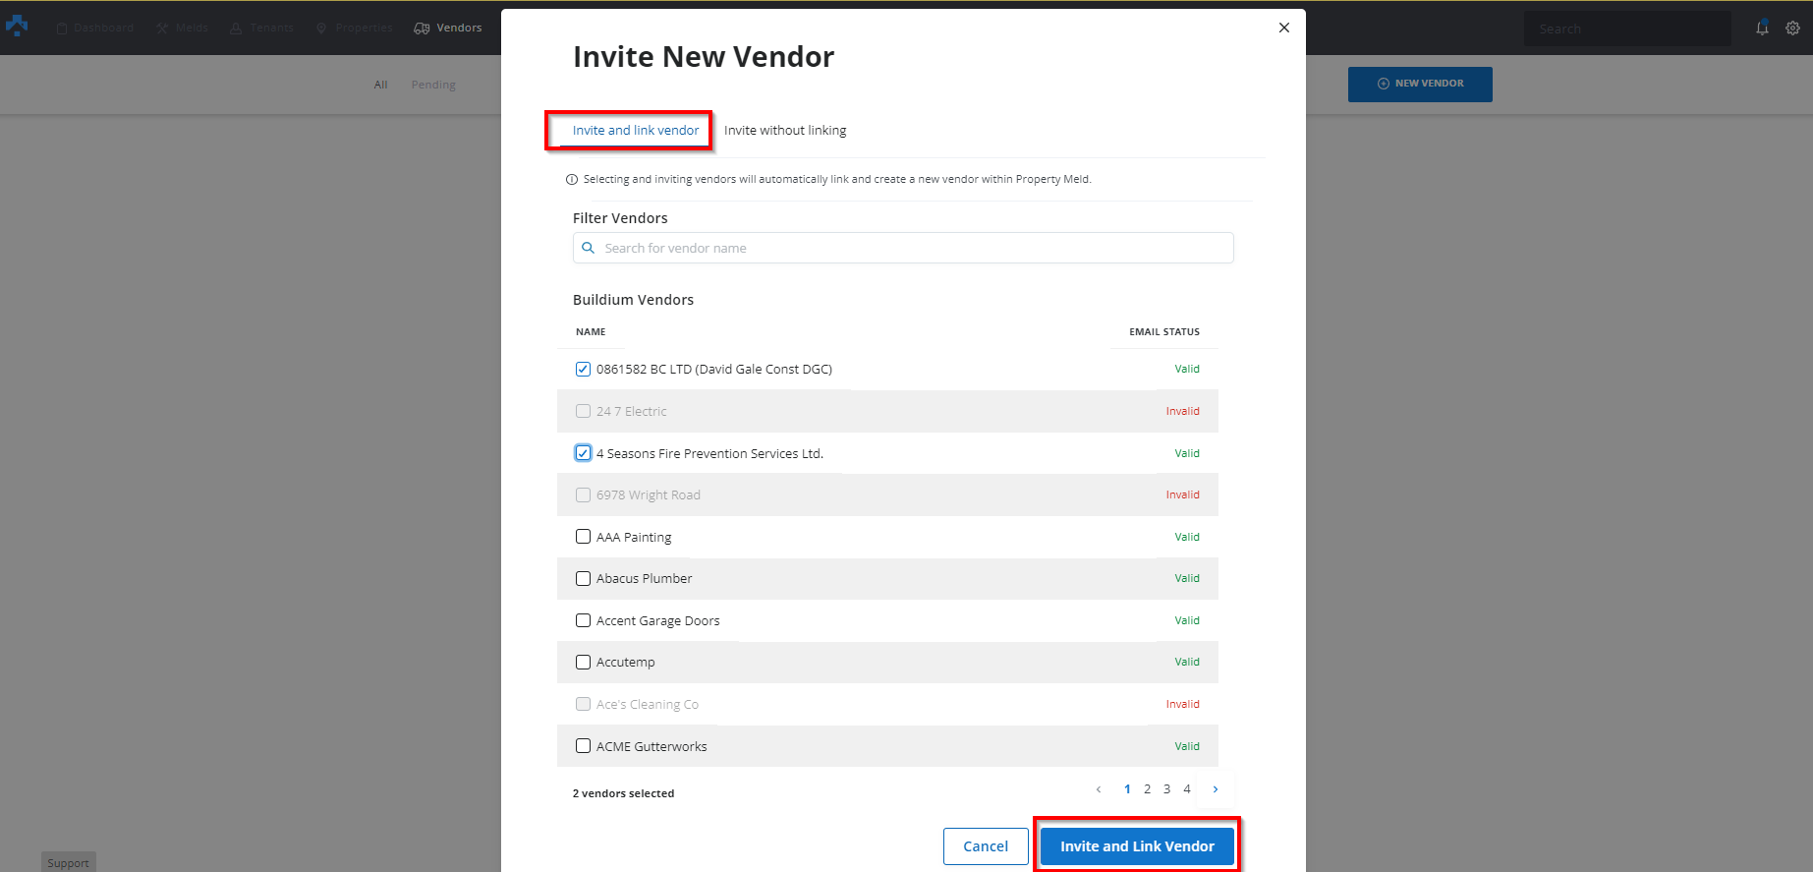Open the Properties menu item
Screen dimensions: 1813x872
[x=354, y=28]
